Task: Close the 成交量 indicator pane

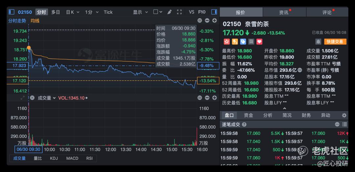Action: coord(32,98)
